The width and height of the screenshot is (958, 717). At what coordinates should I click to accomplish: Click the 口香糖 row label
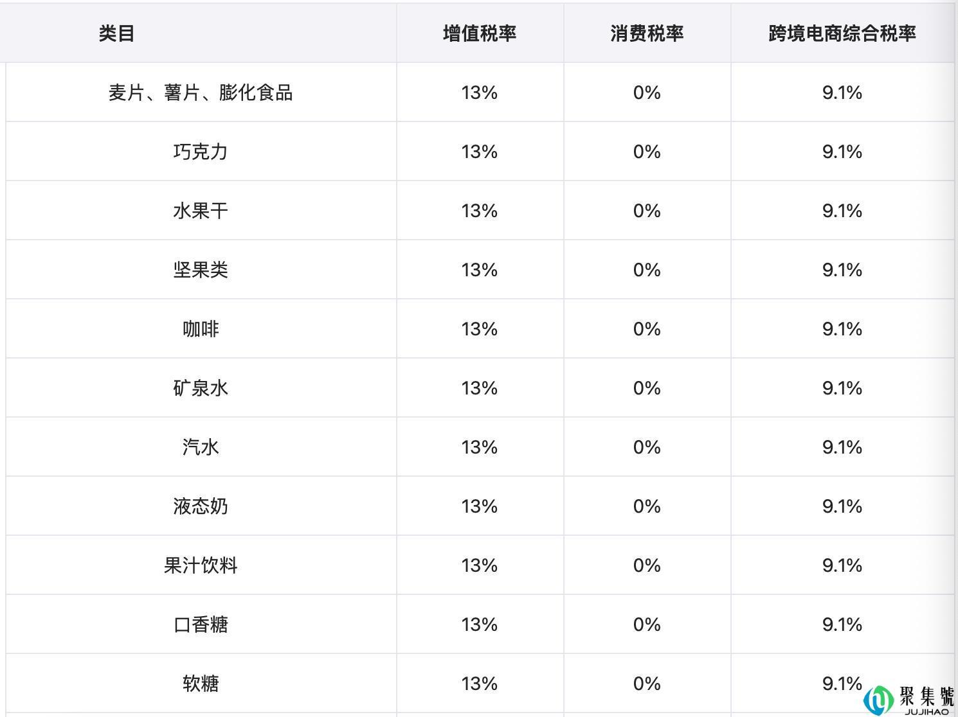[201, 624]
